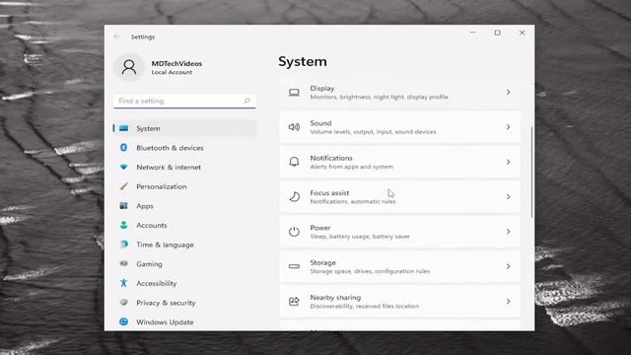Screen dimensions: 631x355
Task: Click the Gaming controller icon
Action: [123, 263]
